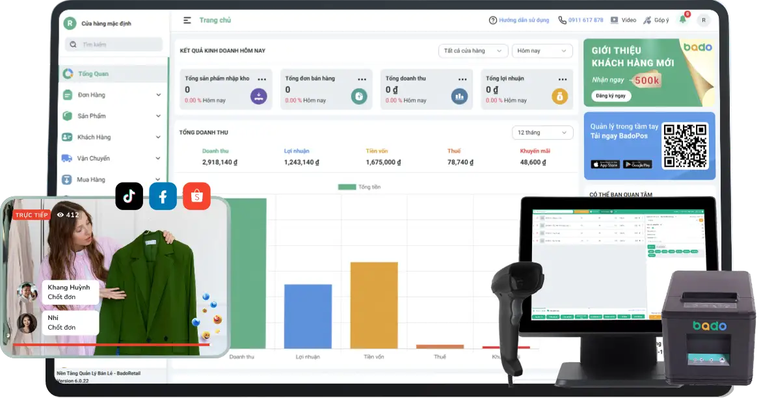Screen dimensions: 761x398
Task: Click the Tổng Quan icon in the sidebar
Action: (68, 73)
